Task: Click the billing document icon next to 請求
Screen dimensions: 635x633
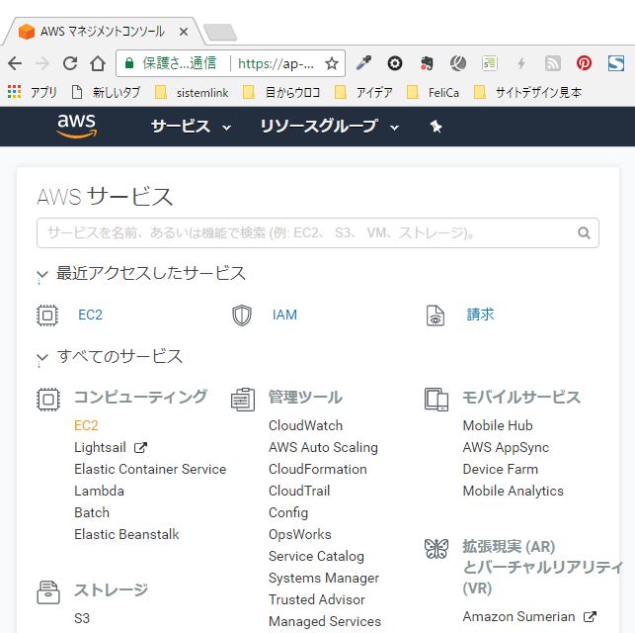Action: 436,316
